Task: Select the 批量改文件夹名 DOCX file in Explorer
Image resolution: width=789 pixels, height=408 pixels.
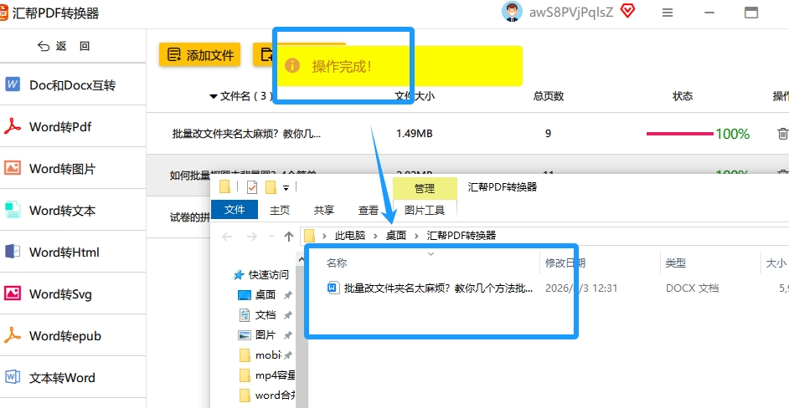Action: [431, 288]
